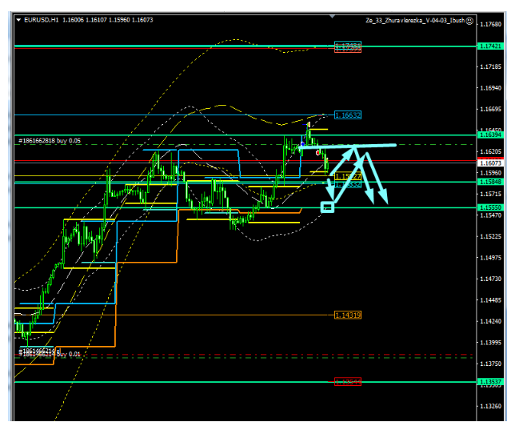
Task: Click the 1.15848 green level axis tag
Action: [x=490, y=182]
